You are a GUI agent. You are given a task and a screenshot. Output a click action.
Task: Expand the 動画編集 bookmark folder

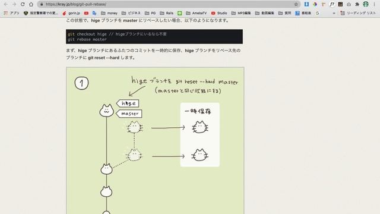point(264,13)
